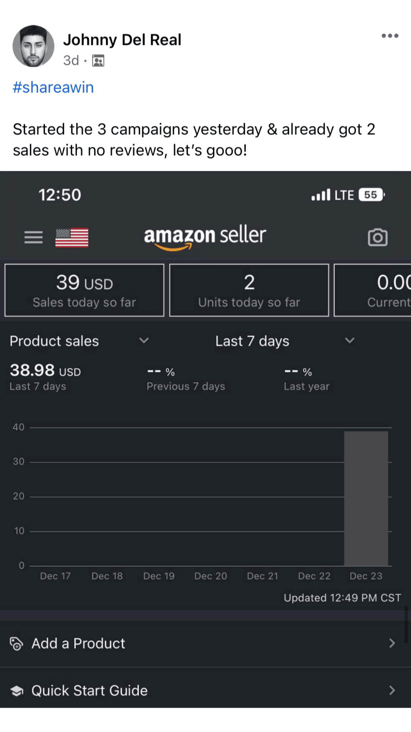The width and height of the screenshot is (411, 732).
Task: Tap Johnny Del Real's profile picture
Action: 34,46
